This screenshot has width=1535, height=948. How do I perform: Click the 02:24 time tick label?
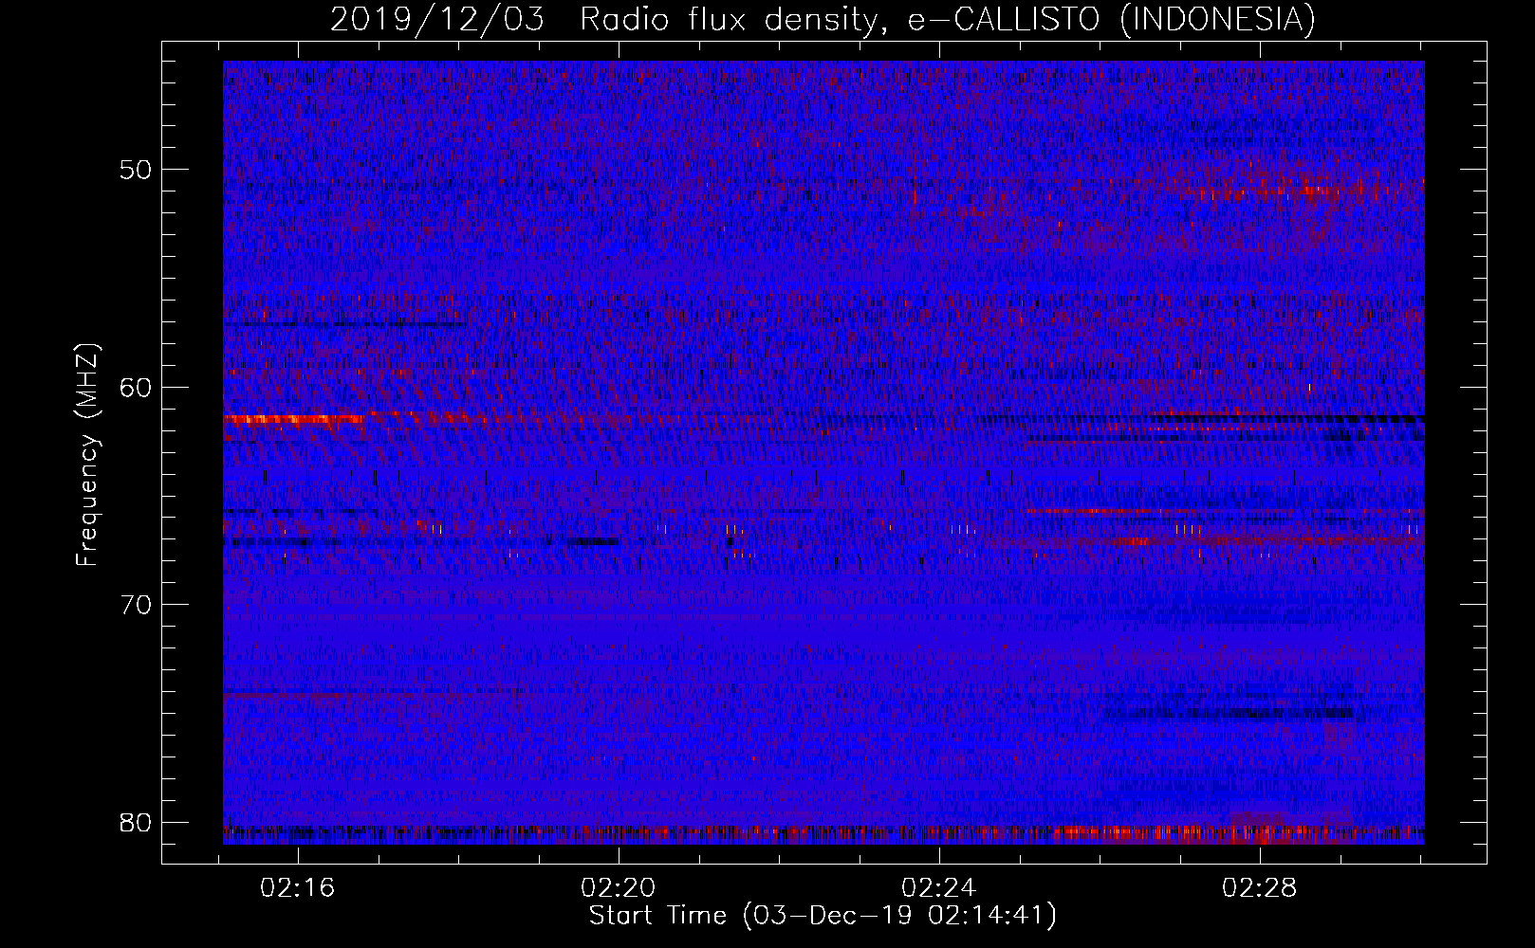click(x=939, y=888)
